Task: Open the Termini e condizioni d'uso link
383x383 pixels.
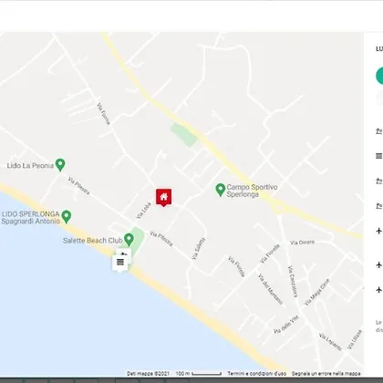Action: (x=257, y=373)
